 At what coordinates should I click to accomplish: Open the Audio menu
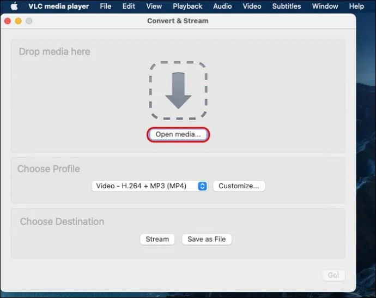[222, 6]
